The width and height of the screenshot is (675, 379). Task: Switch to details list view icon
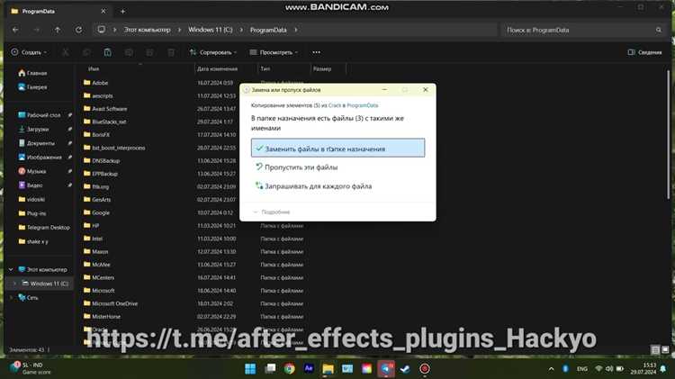[x=655, y=349]
